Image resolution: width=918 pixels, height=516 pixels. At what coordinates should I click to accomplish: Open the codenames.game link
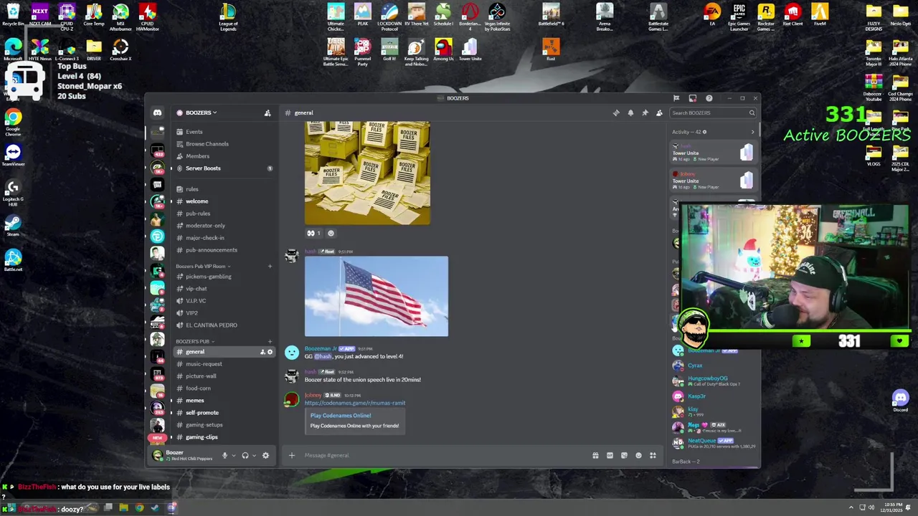[354, 403]
